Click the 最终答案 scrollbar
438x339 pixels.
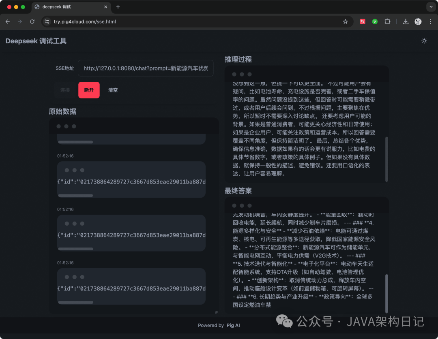(x=386, y=294)
